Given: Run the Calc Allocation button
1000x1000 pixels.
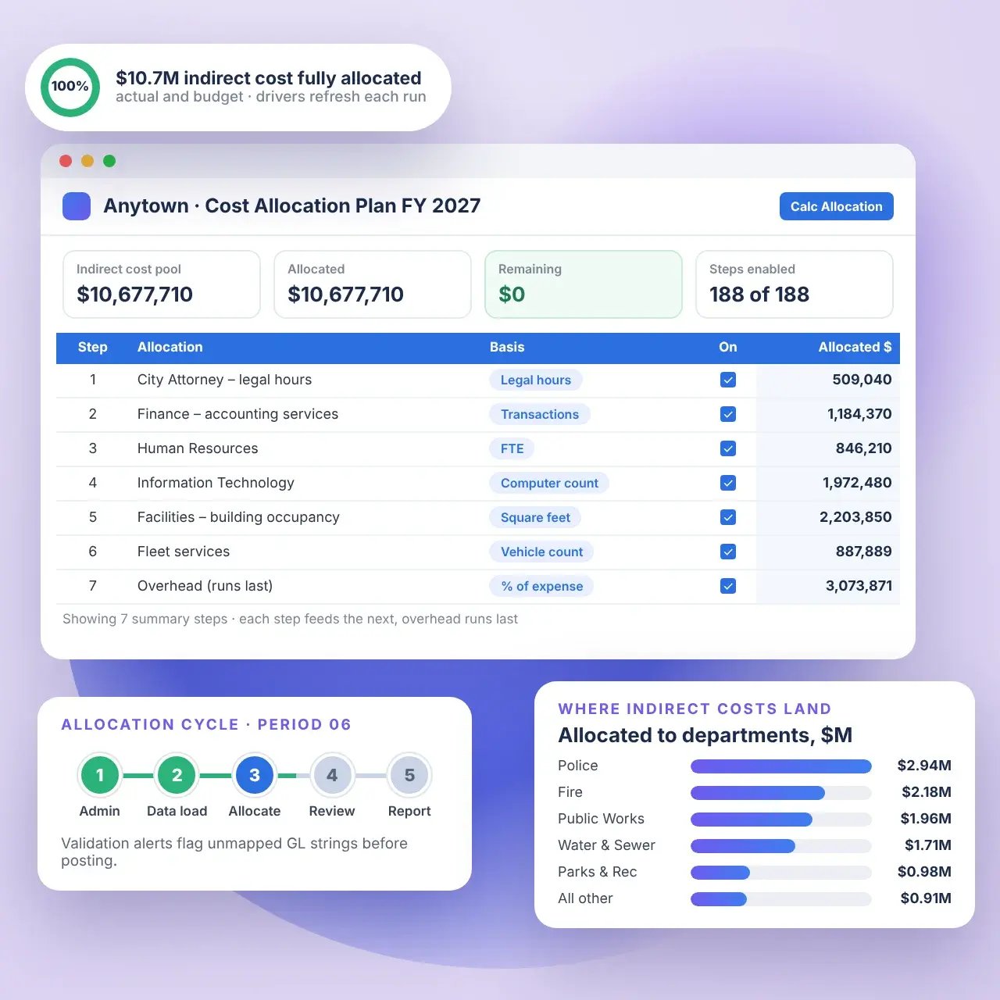Looking at the screenshot, I should pyautogui.click(x=836, y=206).
